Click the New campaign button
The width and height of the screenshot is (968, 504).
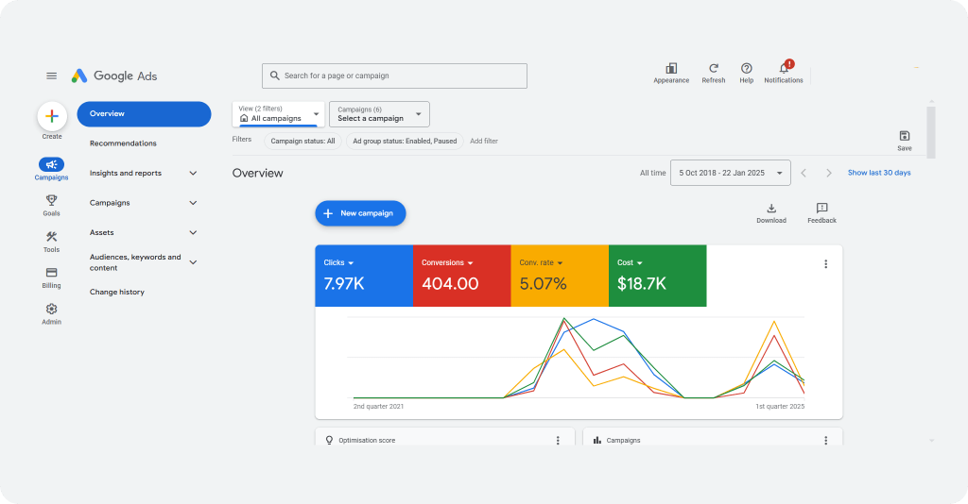360,213
